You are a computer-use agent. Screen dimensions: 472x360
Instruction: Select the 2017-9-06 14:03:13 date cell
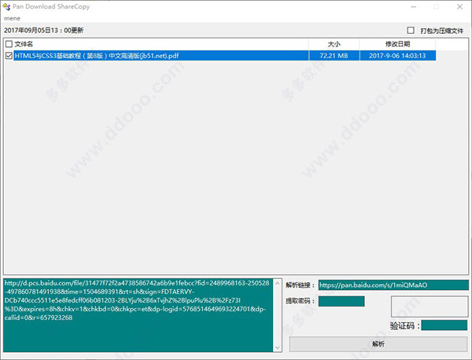pyautogui.click(x=397, y=56)
